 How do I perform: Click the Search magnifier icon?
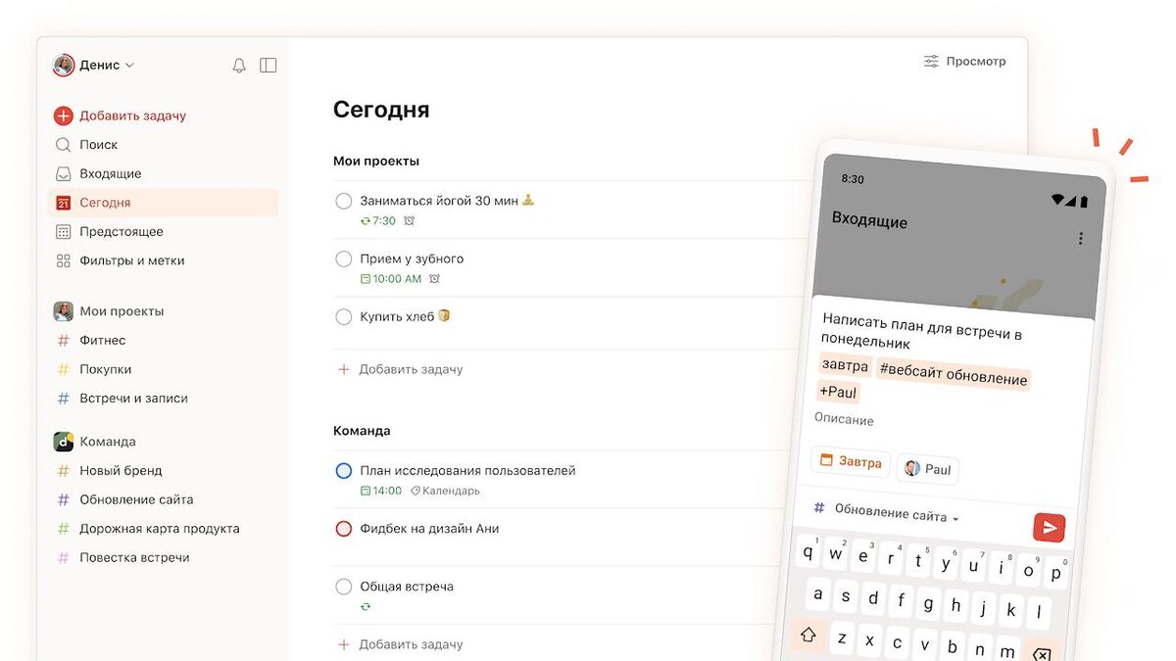(63, 145)
